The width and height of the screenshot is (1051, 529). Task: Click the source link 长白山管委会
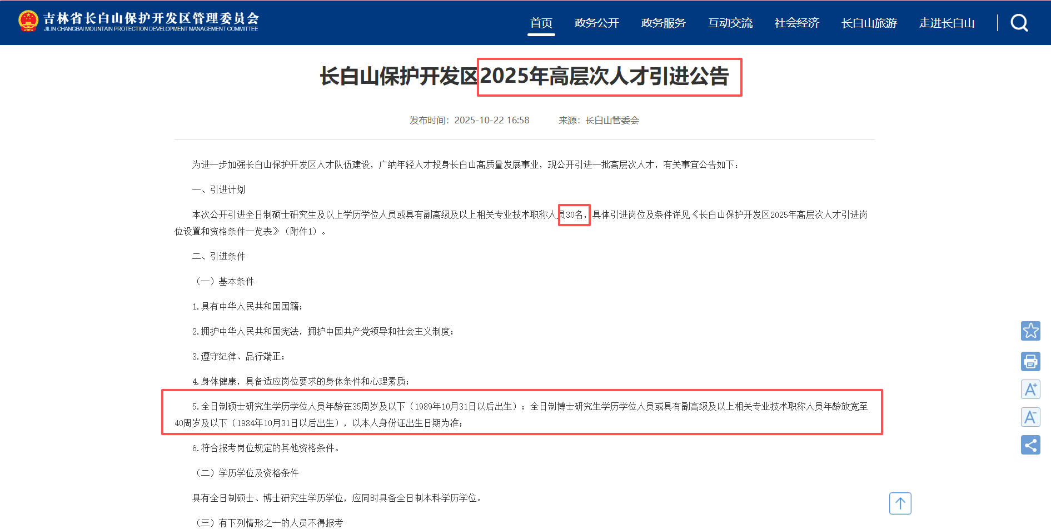coord(612,120)
